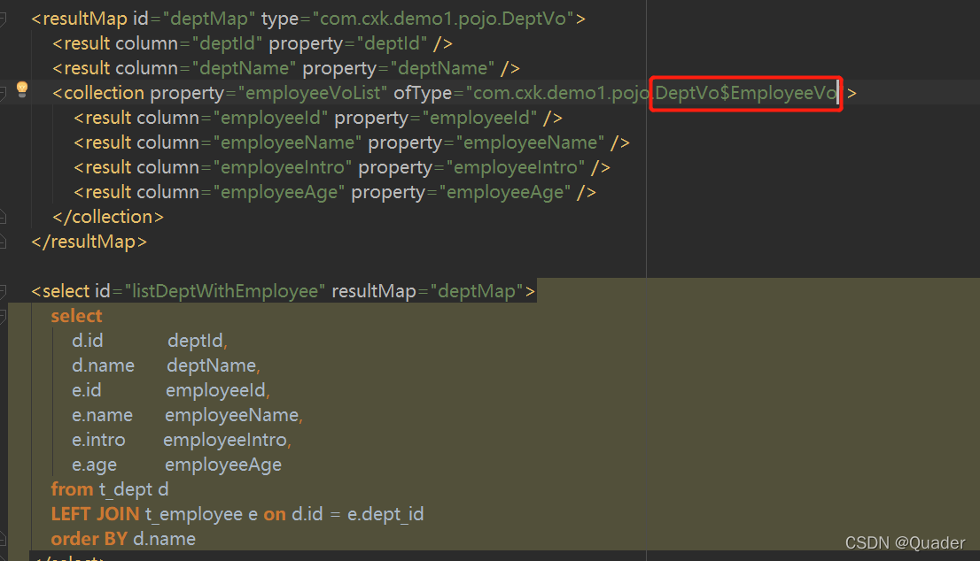Viewport: 980px width, 561px height.
Task: Click the column value "employeeIntro" in result tag
Action: pyautogui.click(x=283, y=167)
